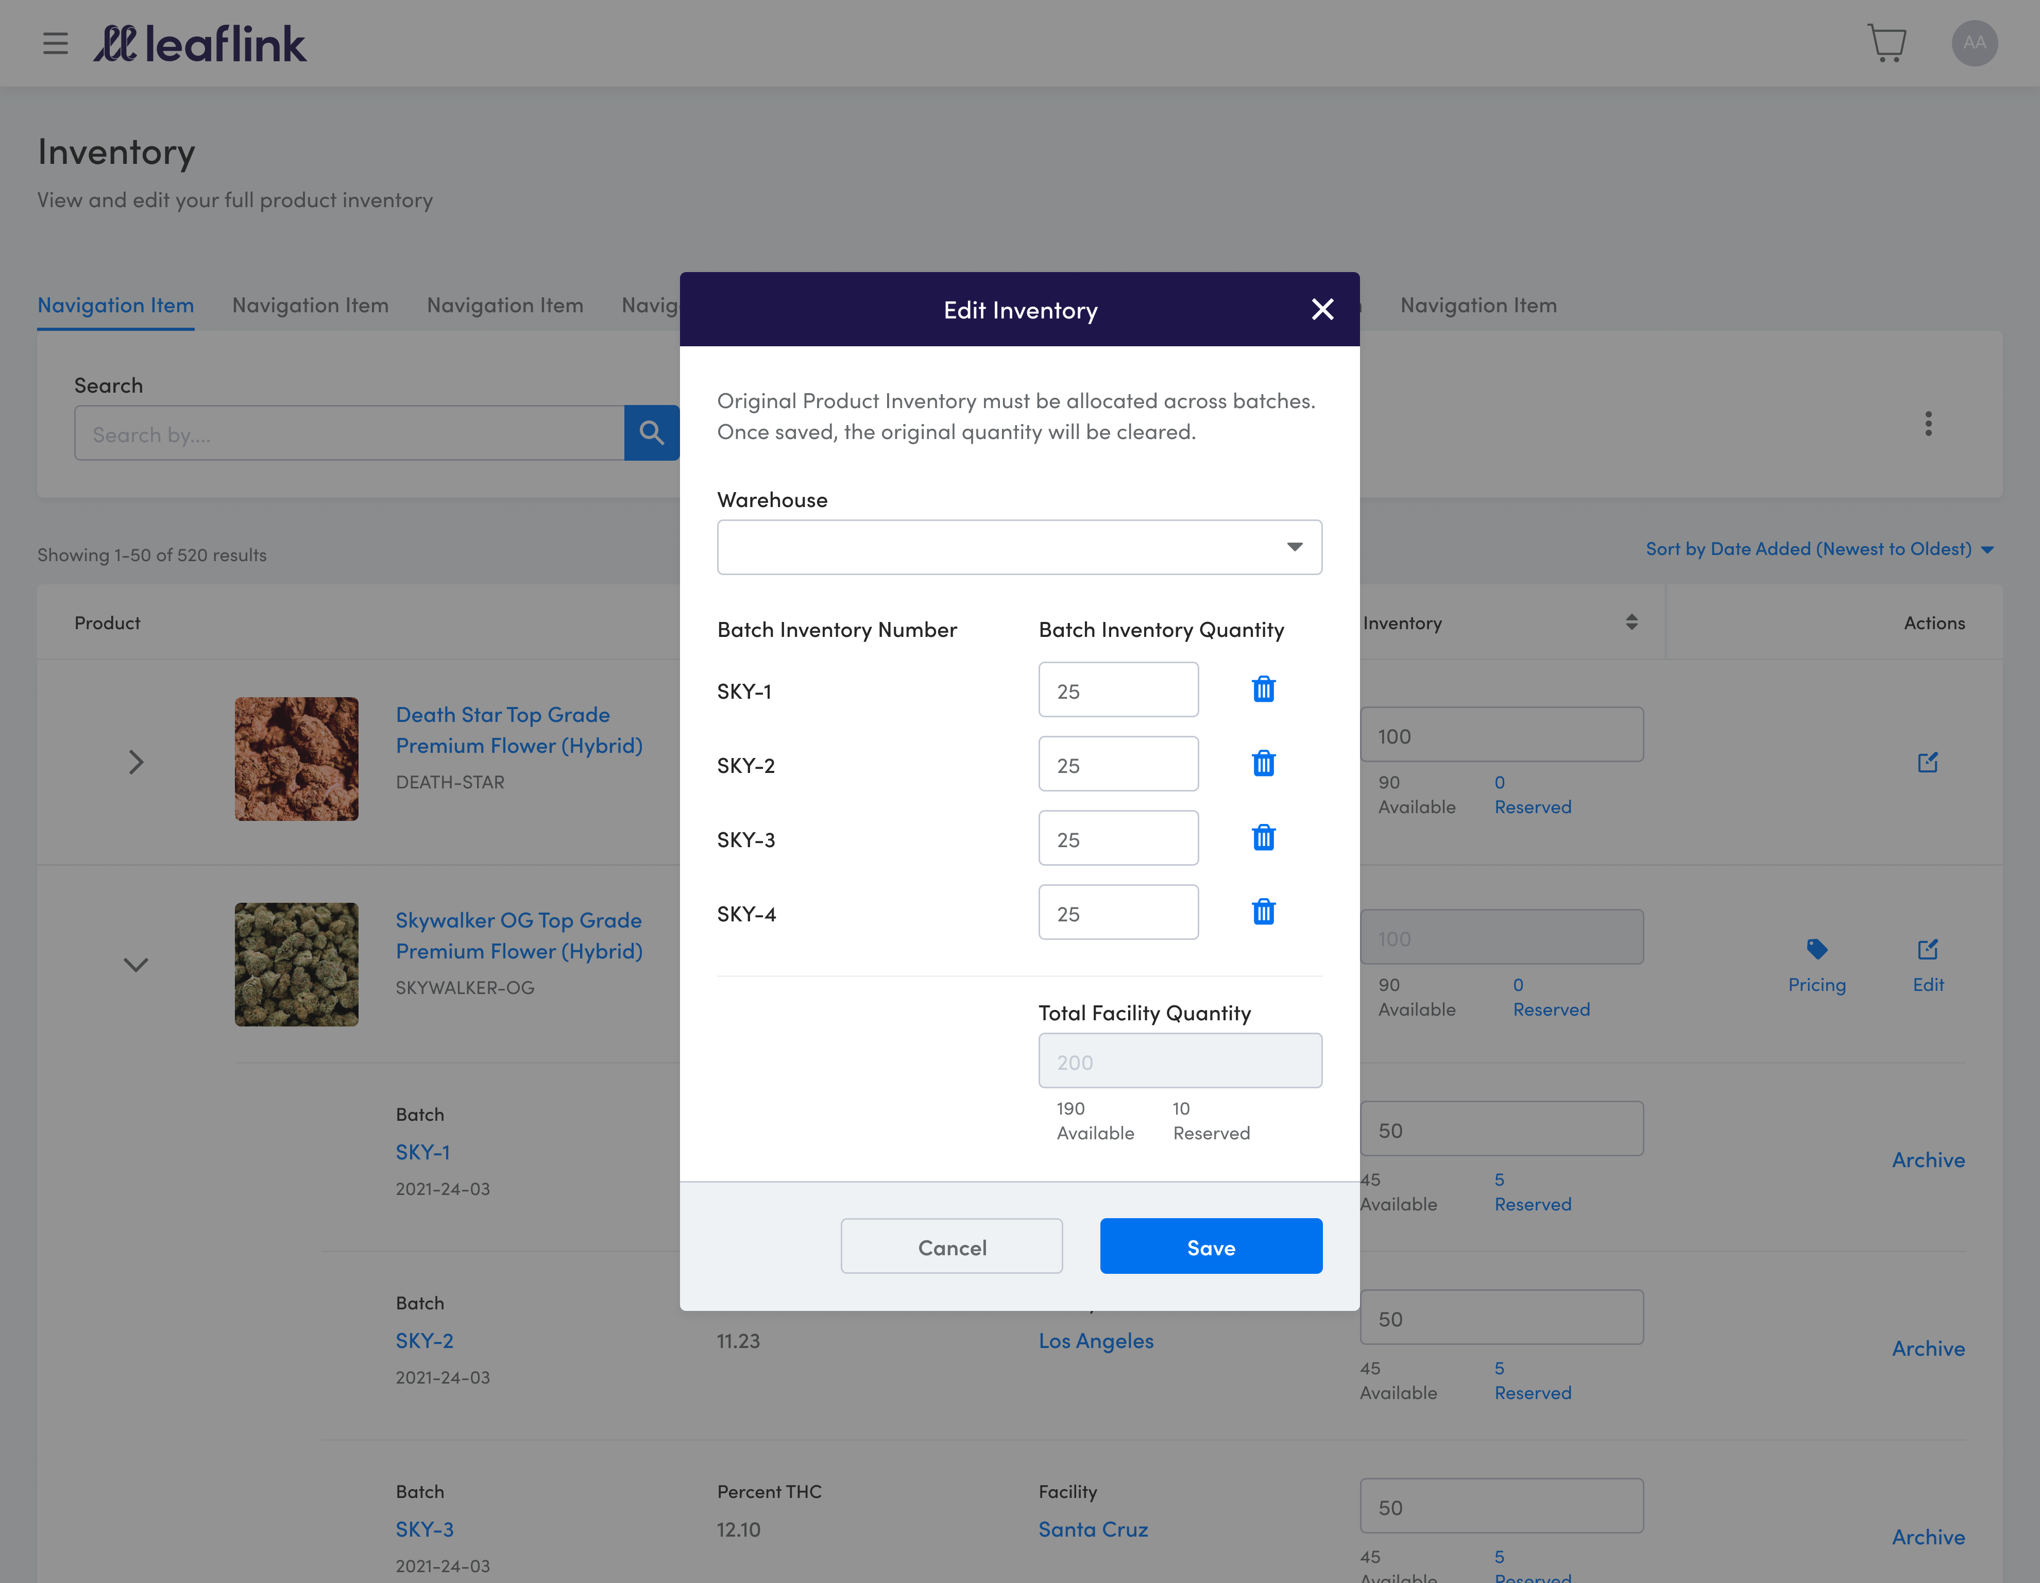Image resolution: width=2040 pixels, height=1583 pixels.
Task: Click the SKYWALKER-OG SKU text
Action: coord(465,988)
